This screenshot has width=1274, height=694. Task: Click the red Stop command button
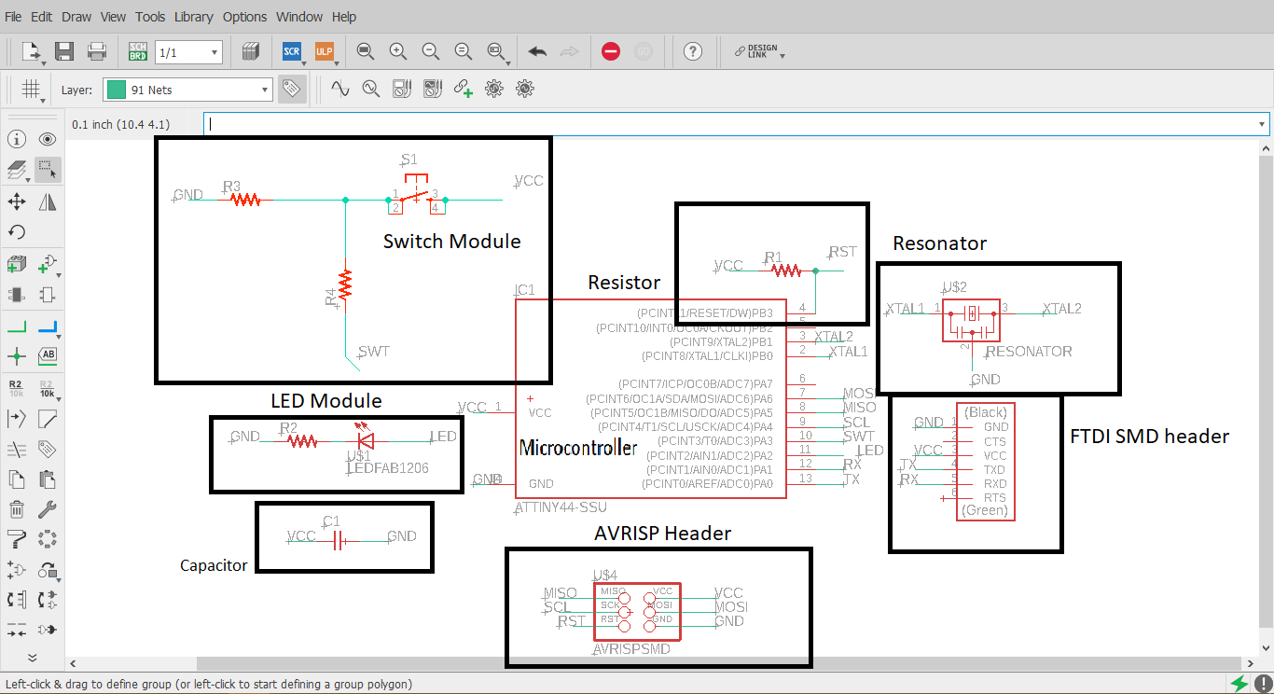point(611,51)
